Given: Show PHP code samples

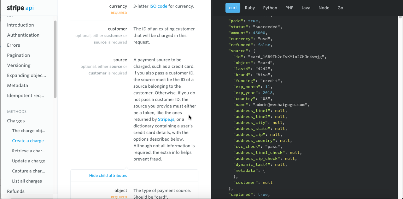Looking at the screenshot, I should coord(289,8).
